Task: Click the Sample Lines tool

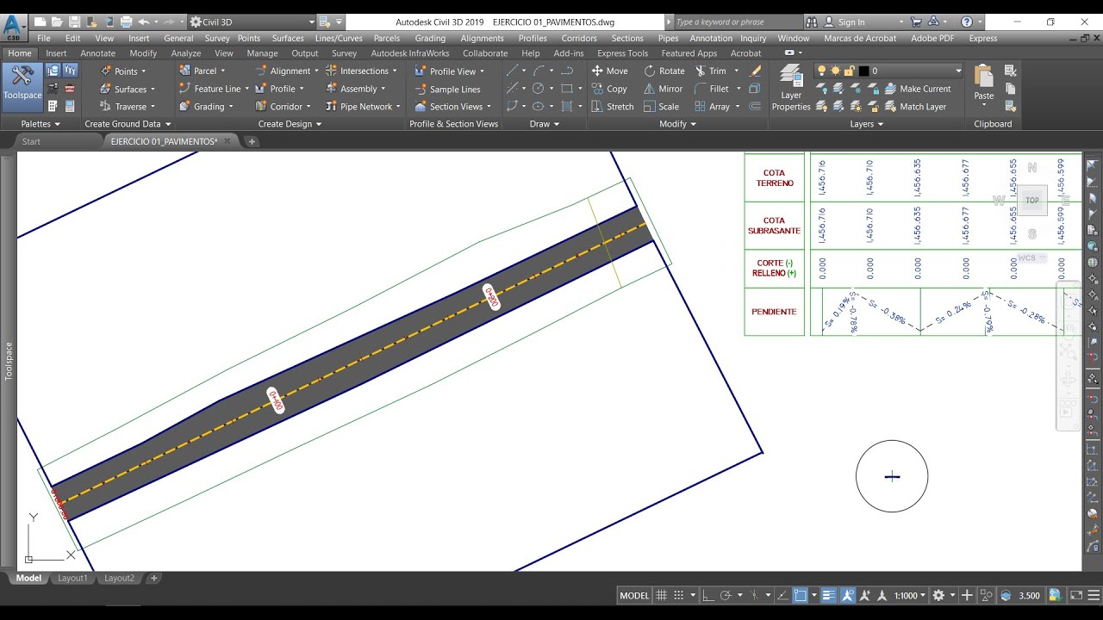Action: tap(448, 90)
